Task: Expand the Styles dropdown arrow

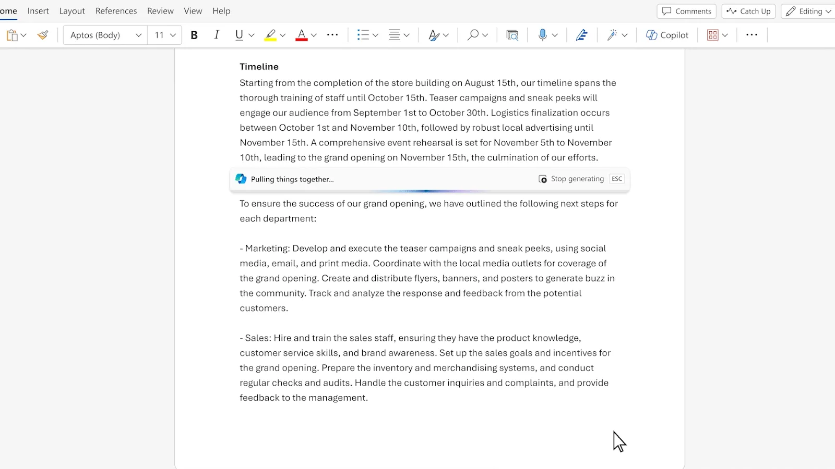Action: (446, 35)
